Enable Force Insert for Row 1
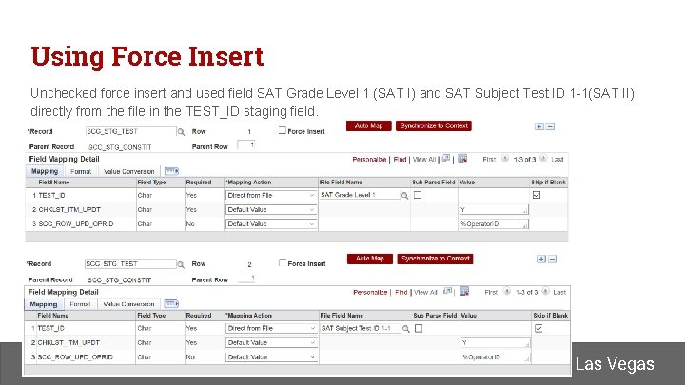 (283, 130)
